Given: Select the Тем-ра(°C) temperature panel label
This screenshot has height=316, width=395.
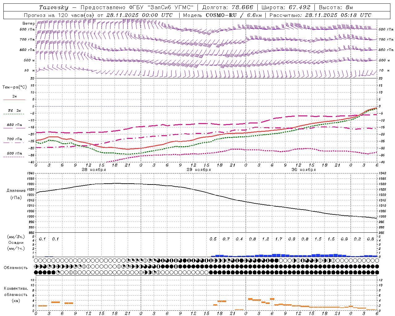Looking at the screenshot, I should pos(15,87).
